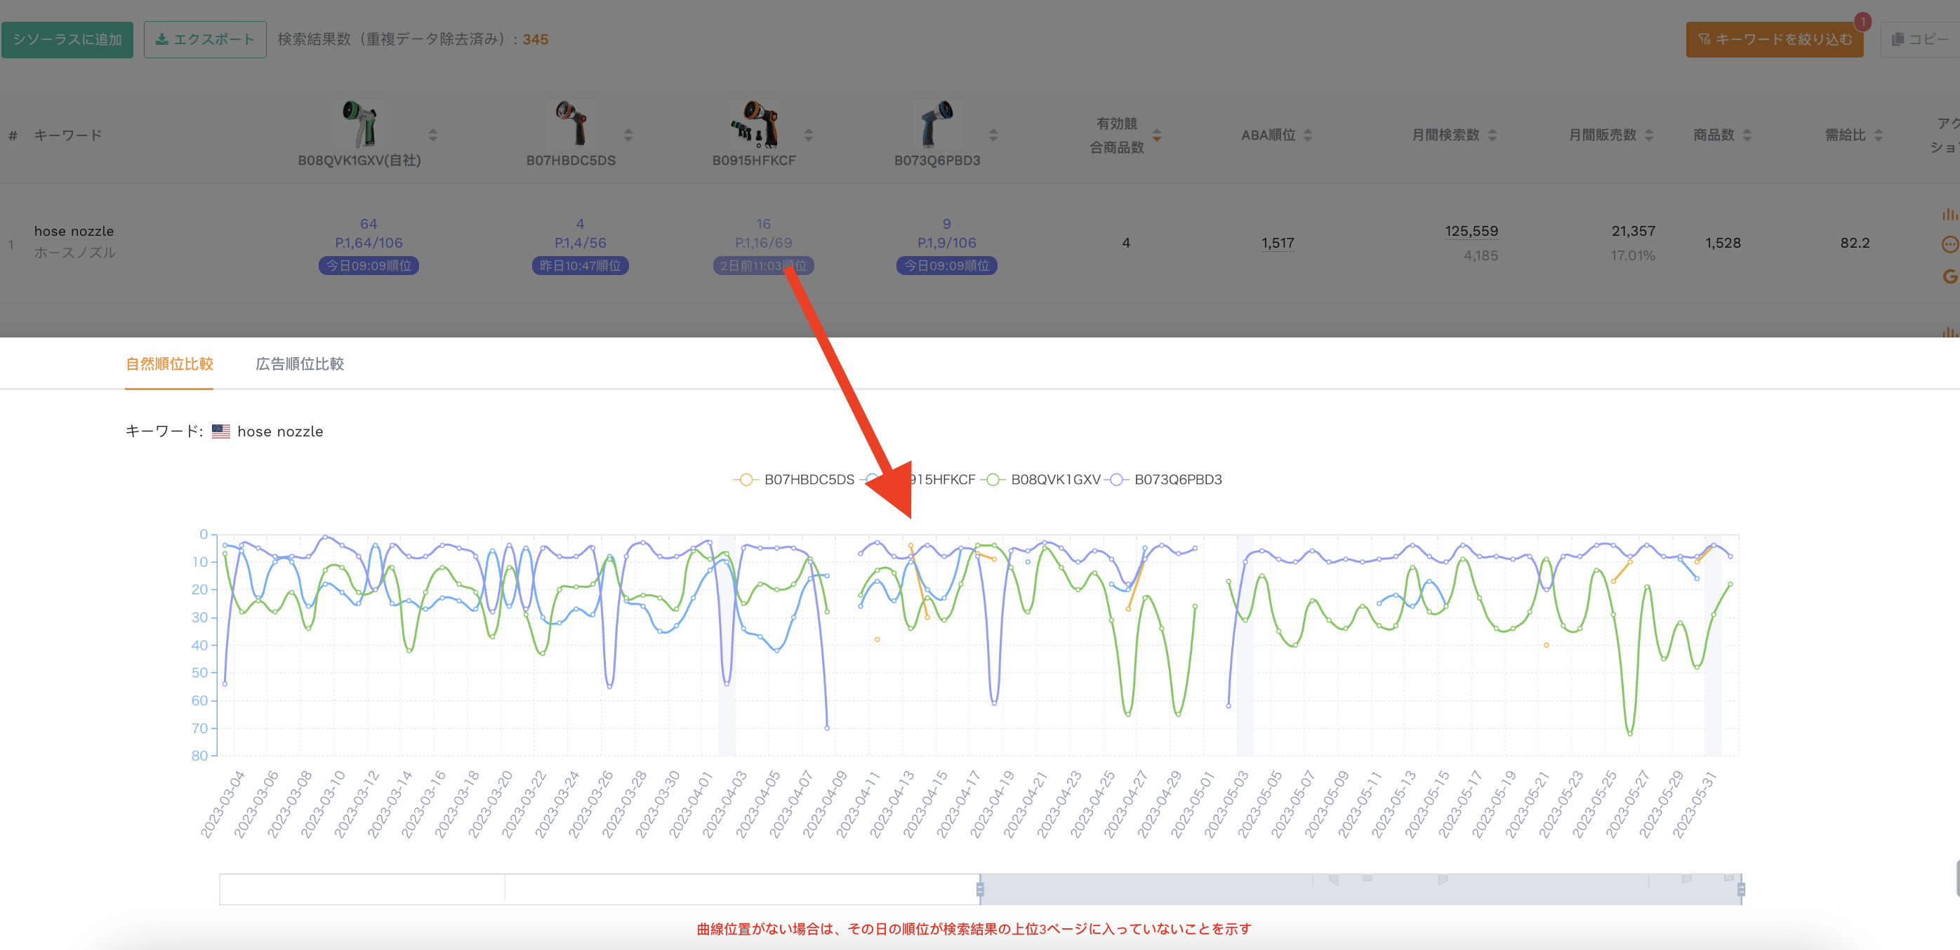Open B08QVK1GXV product thumbnail
This screenshot has width=1960, height=950.
[x=359, y=123]
